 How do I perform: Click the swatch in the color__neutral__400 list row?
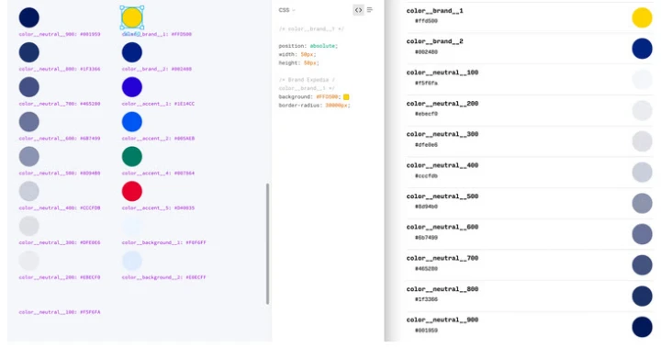[x=642, y=173]
